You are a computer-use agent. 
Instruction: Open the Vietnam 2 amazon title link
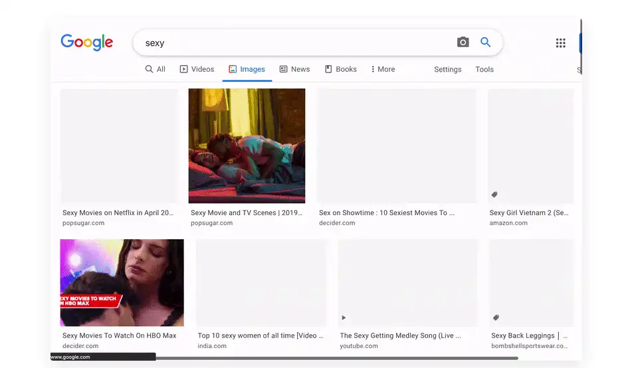(x=529, y=213)
